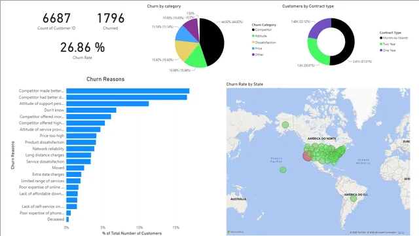The height and width of the screenshot is (236, 419).
Task: Click the Price too high label
Action: tap(52, 136)
